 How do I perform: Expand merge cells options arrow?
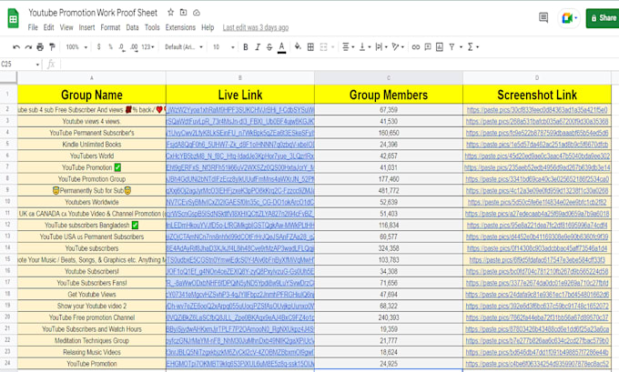pyautogui.click(x=333, y=47)
